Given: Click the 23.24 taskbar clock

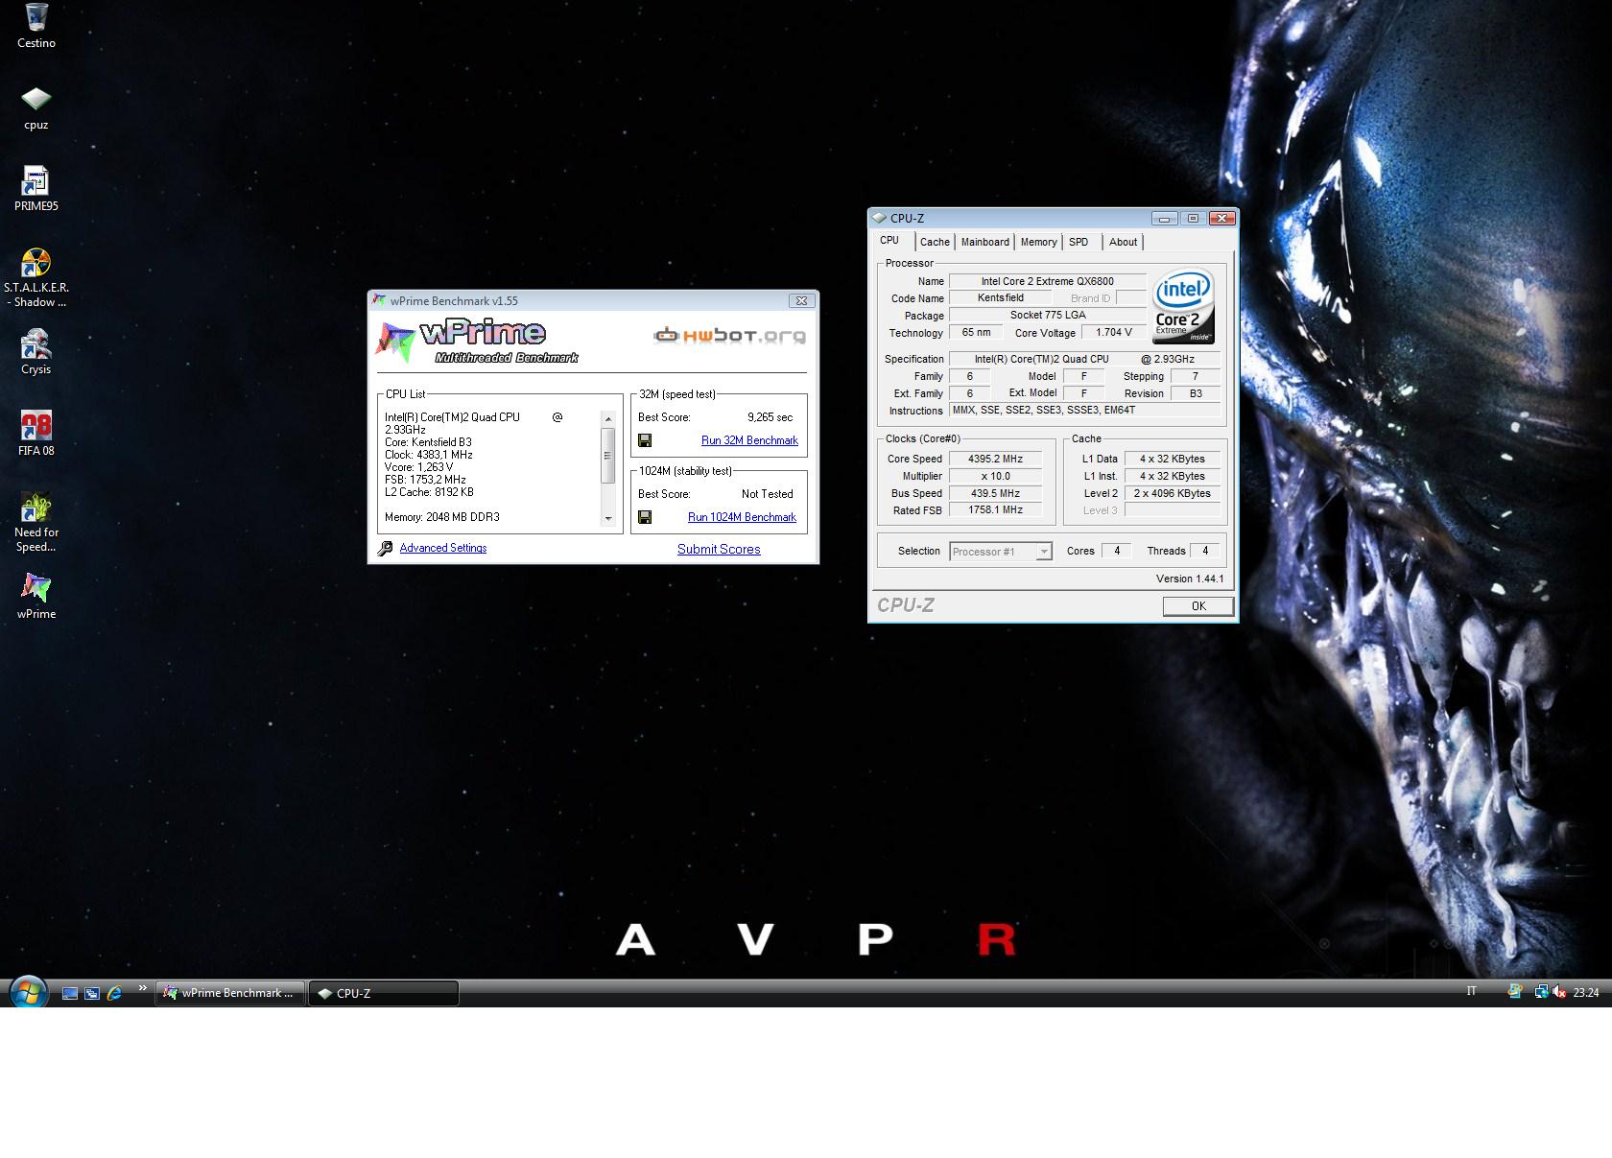Looking at the screenshot, I should (x=1586, y=993).
